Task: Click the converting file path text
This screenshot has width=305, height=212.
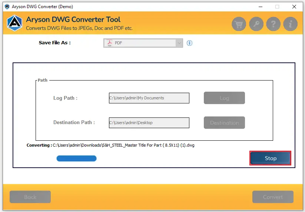Action: tap(123, 145)
